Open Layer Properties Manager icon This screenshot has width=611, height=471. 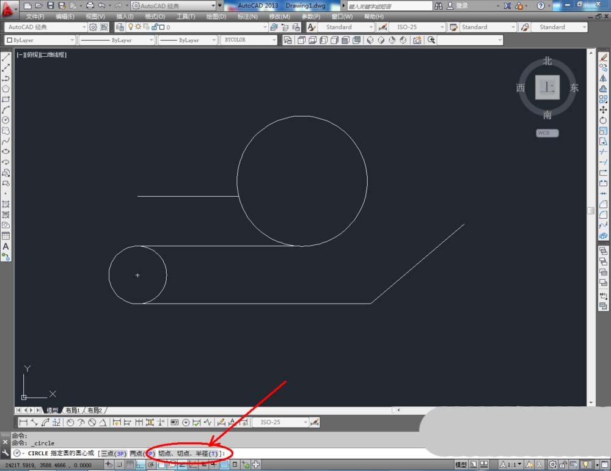[x=120, y=27]
